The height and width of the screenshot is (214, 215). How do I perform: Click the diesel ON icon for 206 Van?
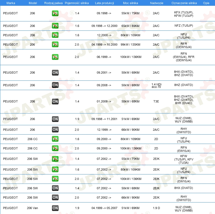55,208
